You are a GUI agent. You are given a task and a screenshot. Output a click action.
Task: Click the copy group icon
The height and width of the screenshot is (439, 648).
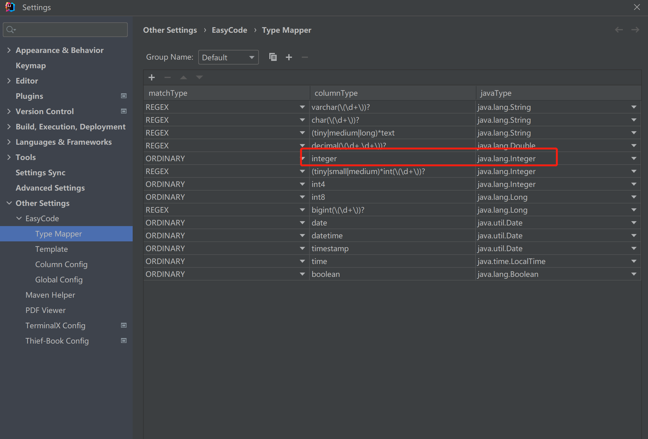[x=273, y=57]
